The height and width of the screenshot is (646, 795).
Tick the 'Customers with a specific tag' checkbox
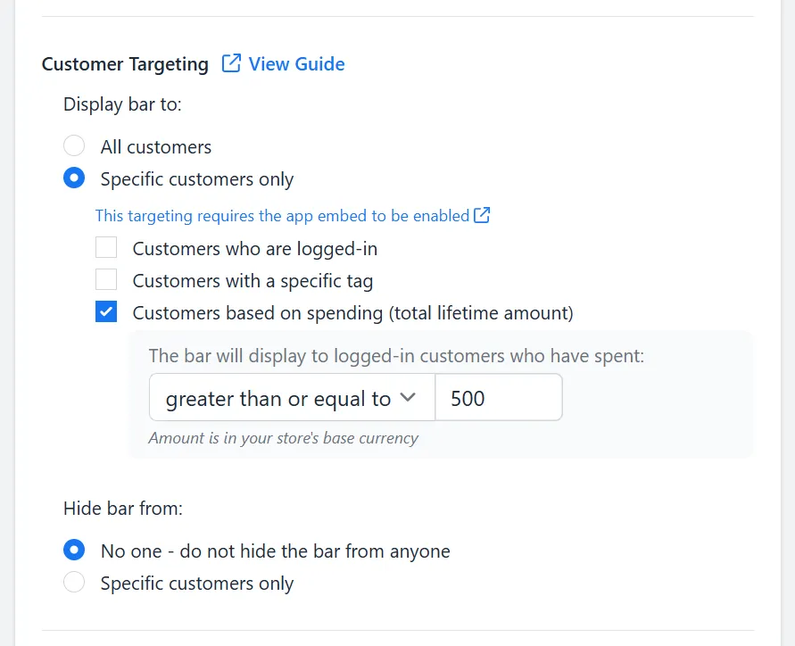point(106,279)
